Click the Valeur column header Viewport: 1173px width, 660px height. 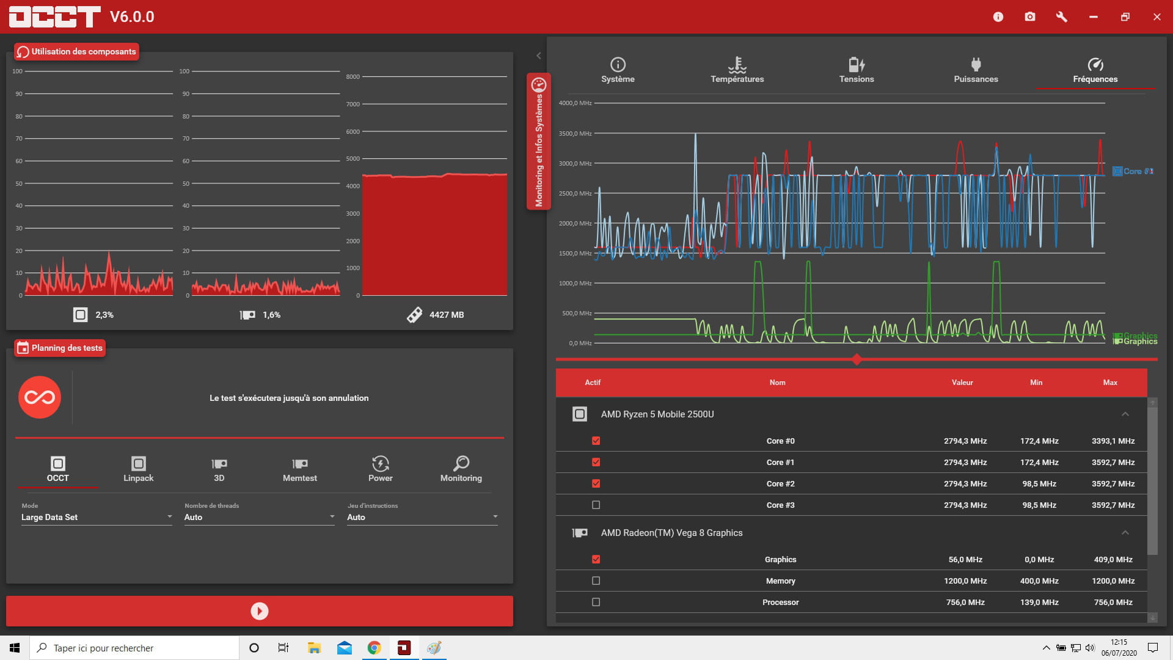(x=962, y=383)
